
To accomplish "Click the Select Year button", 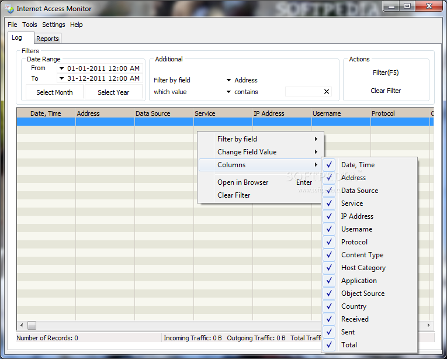I will [113, 92].
